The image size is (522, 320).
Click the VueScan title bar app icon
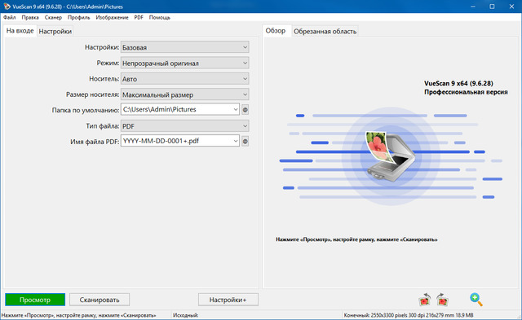(x=7, y=7)
